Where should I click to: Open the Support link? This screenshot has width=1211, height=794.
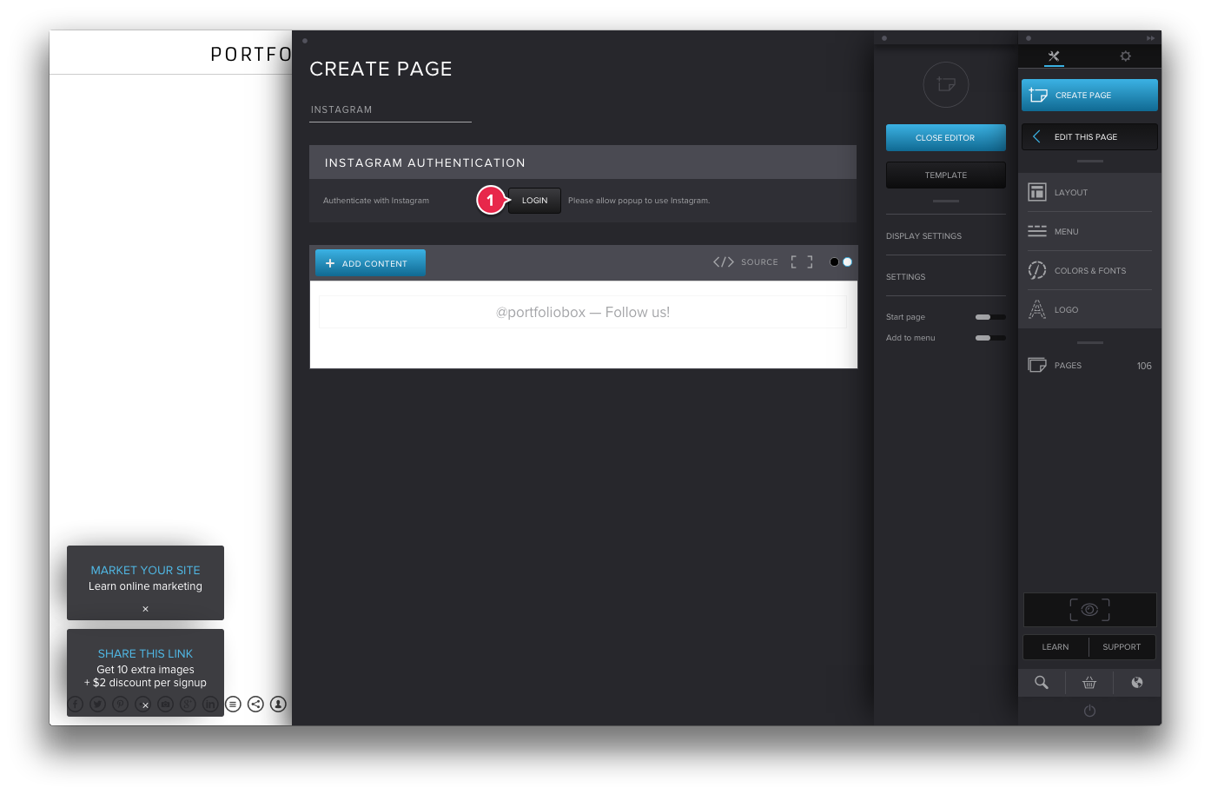1122,647
